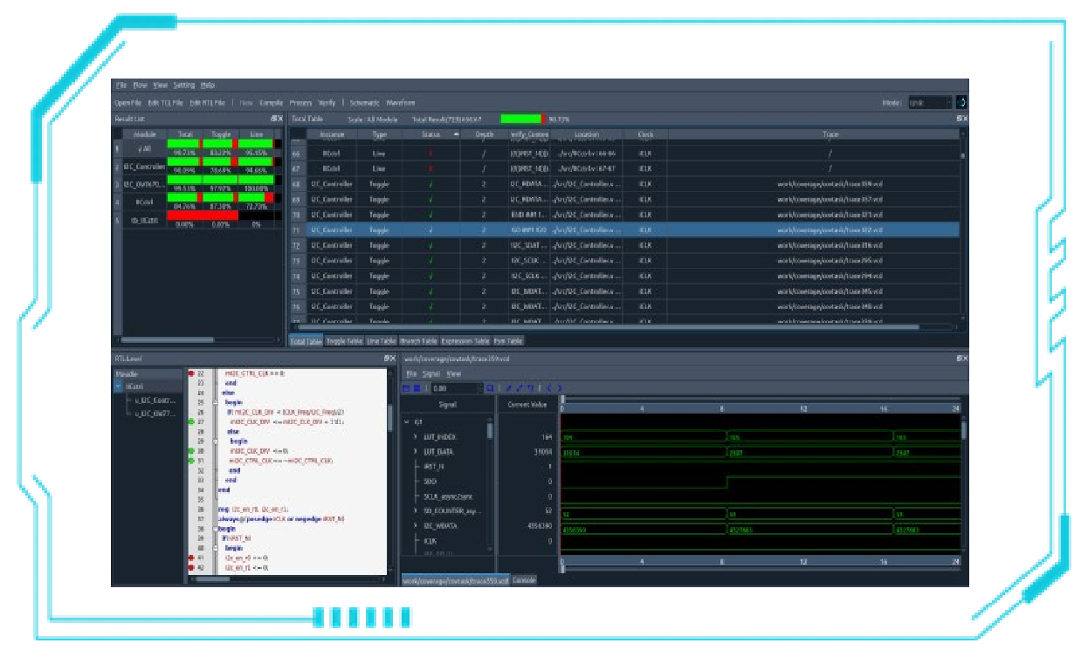Float the Result List panel
The height and width of the screenshot is (657, 1081).
(x=273, y=119)
